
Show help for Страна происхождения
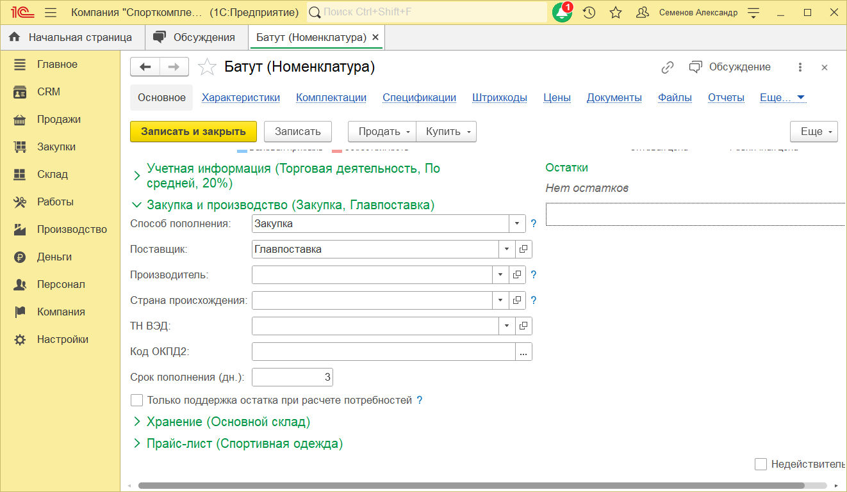(533, 301)
